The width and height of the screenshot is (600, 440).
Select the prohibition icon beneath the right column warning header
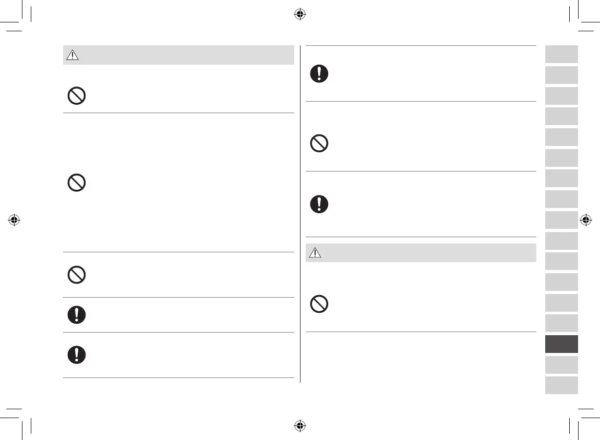[319, 304]
